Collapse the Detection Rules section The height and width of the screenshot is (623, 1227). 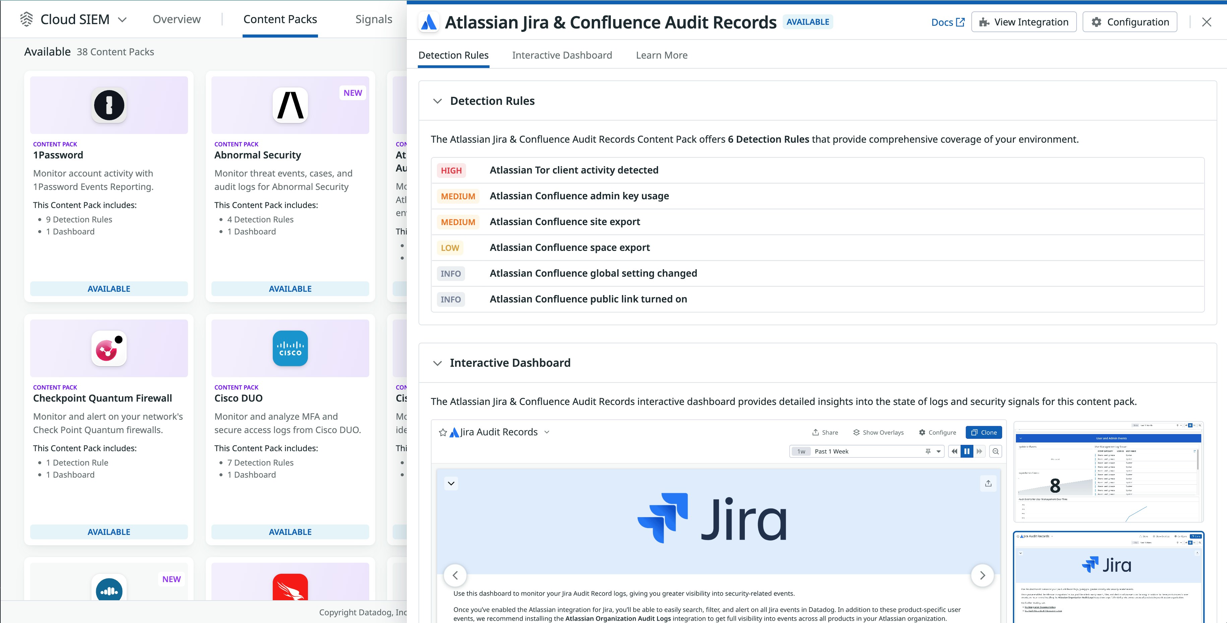tap(438, 101)
